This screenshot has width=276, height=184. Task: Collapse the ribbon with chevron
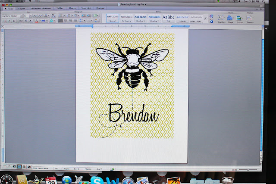[x=257, y=9]
